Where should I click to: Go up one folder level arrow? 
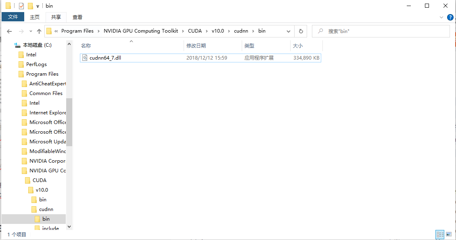39,31
